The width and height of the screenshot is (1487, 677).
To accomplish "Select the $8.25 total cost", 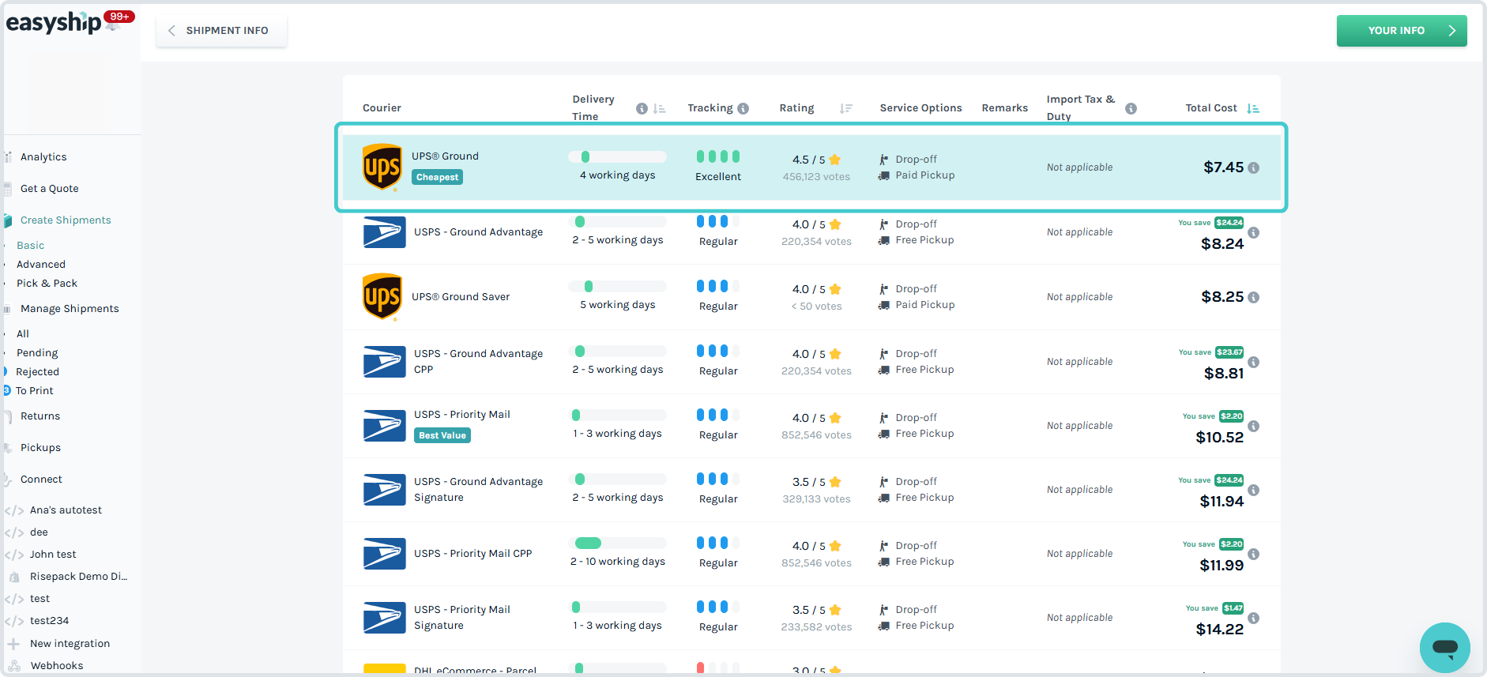I will point(1222,297).
